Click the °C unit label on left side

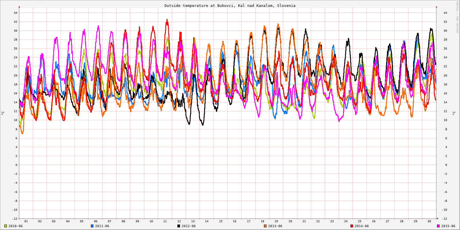(3, 113)
